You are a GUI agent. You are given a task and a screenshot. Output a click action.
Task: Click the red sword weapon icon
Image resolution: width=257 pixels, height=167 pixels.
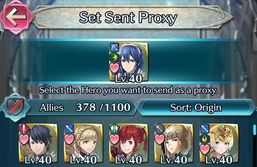[x=24, y=128]
